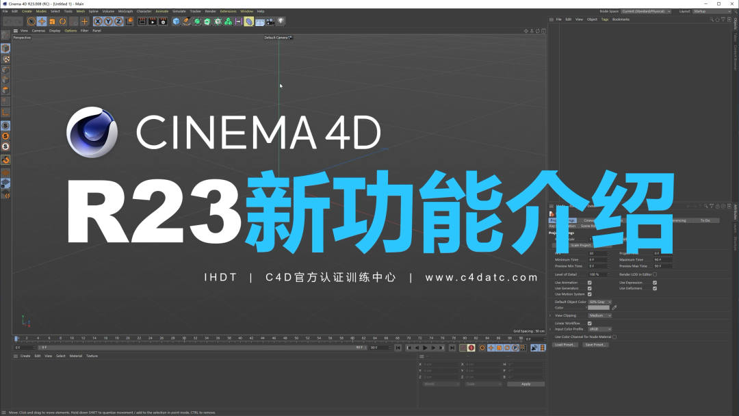The height and width of the screenshot is (416, 739).
Task: Open Material Manager Create menu
Action: [x=25, y=356]
